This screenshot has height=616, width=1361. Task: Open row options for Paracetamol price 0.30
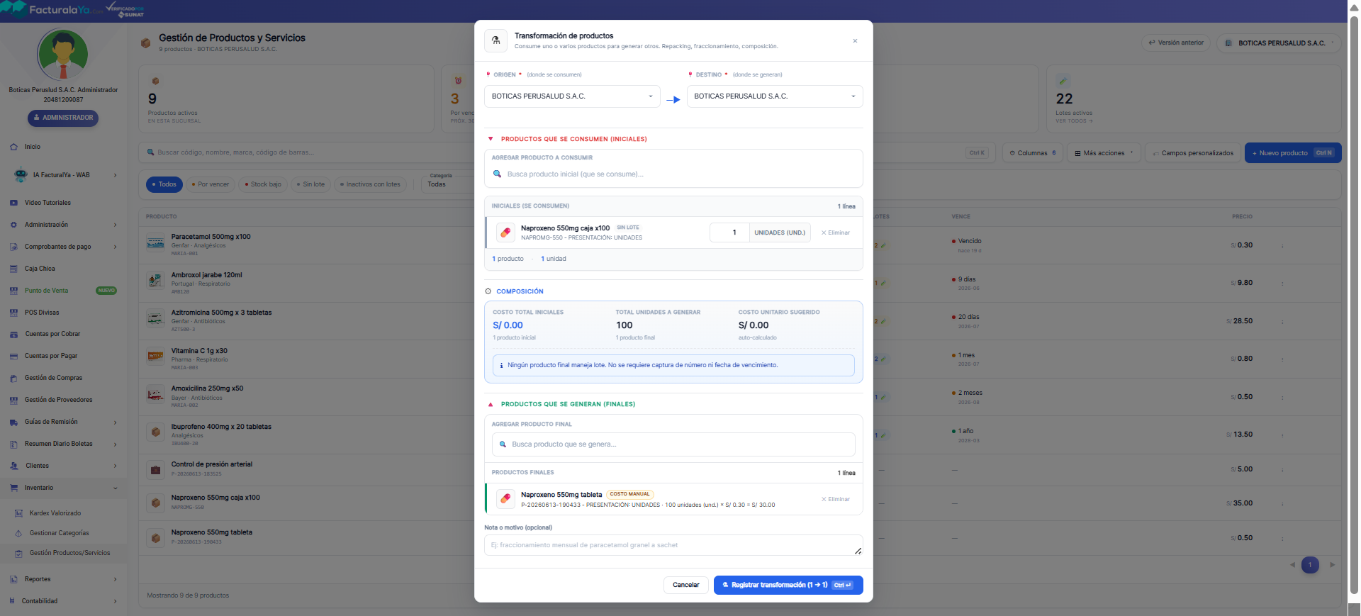pos(1282,246)
